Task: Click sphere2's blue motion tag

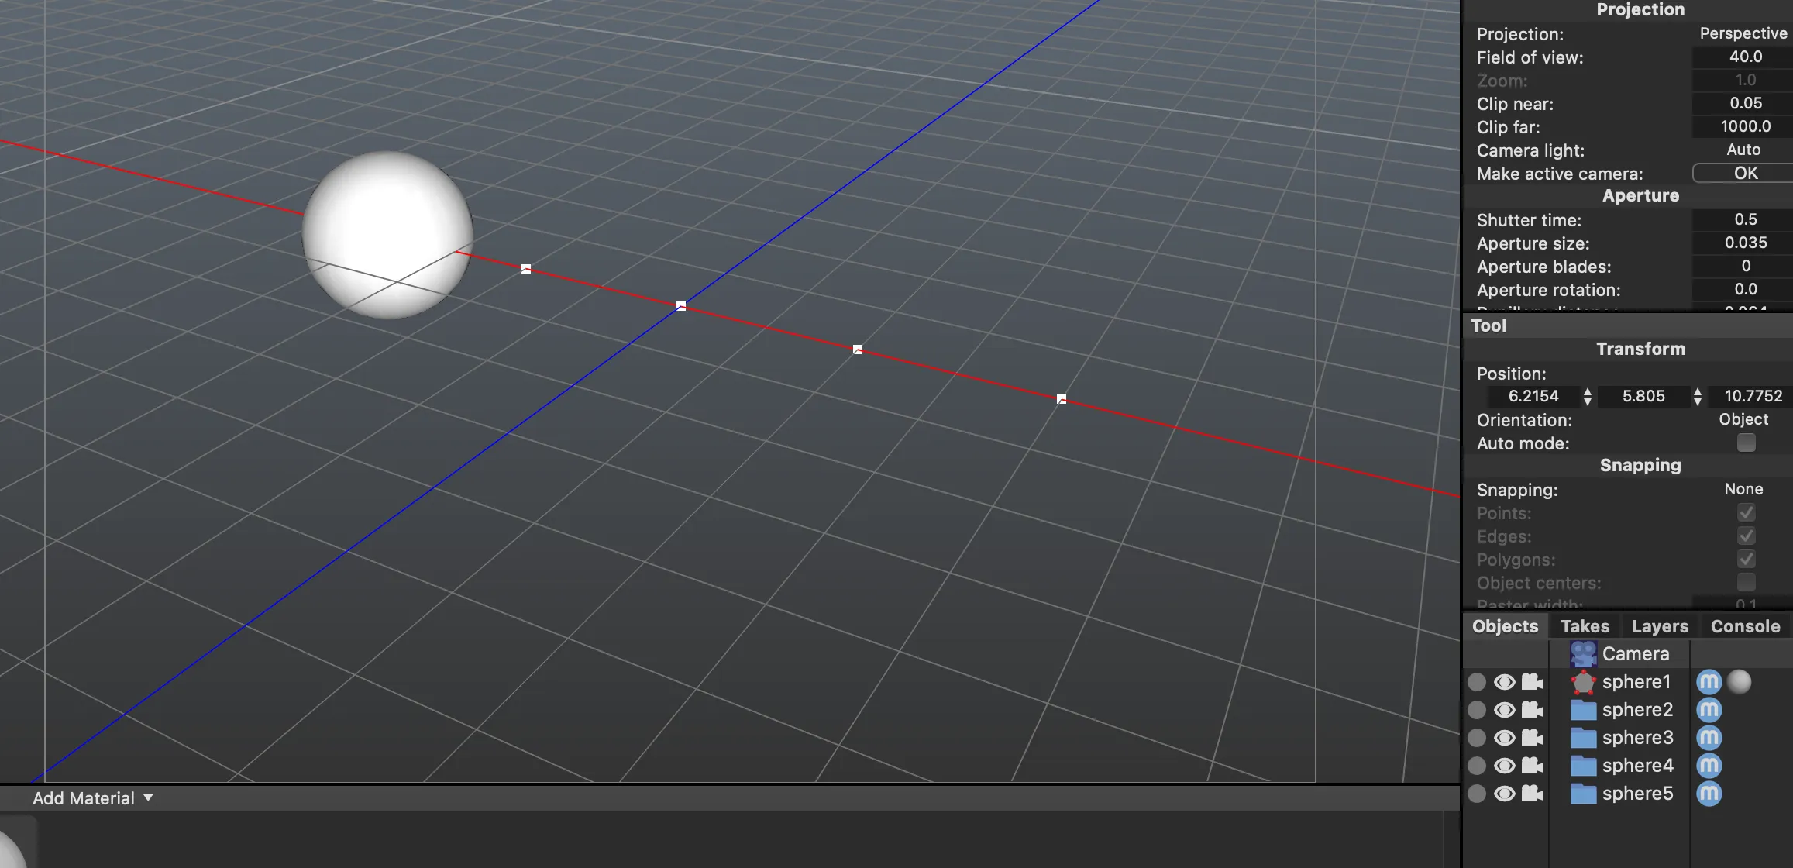Action: tap(1709, 710)
